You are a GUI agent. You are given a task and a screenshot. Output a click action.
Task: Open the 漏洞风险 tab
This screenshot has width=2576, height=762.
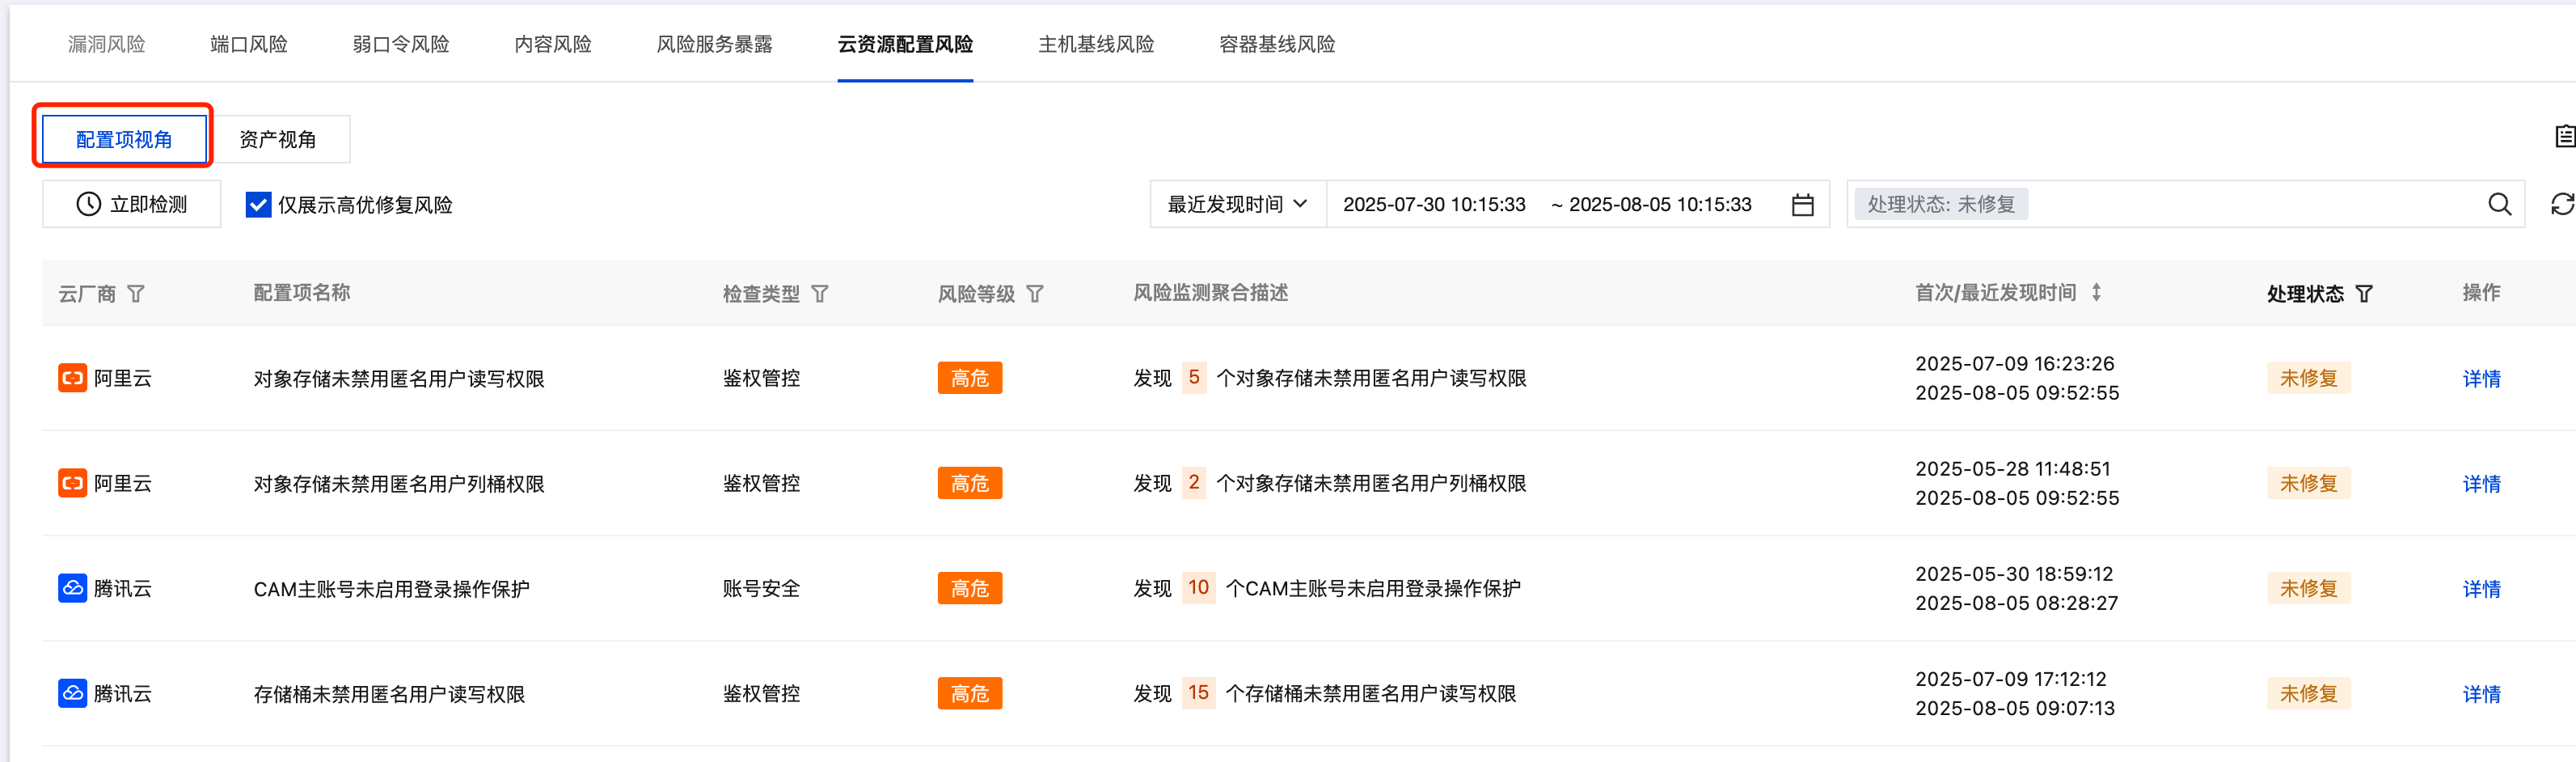click(x=107, y=44)
